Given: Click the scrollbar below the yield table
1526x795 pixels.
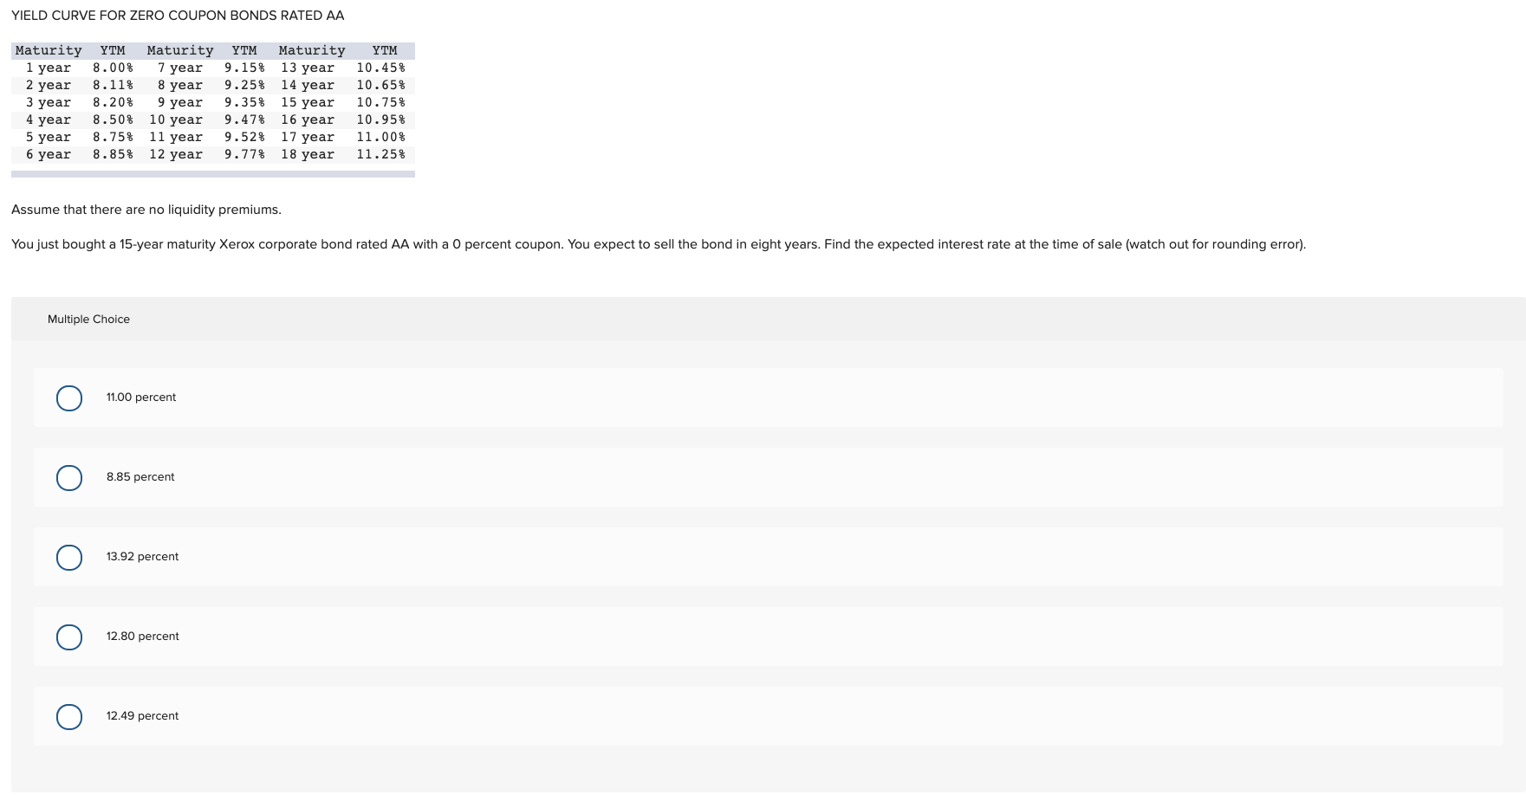Looking at the screenshot, I should [x=213, y=173].
